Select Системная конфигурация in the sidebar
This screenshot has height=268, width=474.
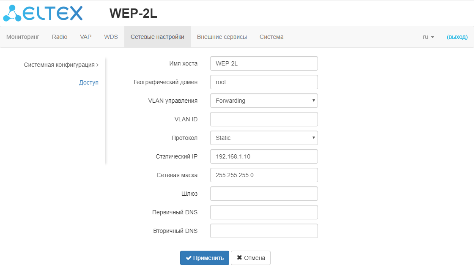click(61, 65)
